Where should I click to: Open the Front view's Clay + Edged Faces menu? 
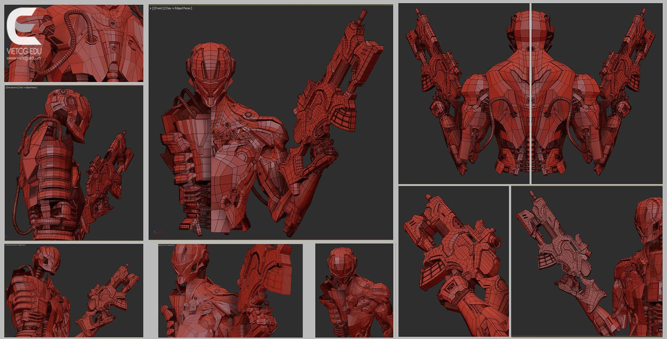point(178,8)
